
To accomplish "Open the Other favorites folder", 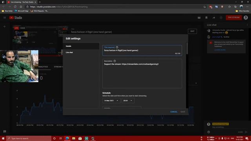I will coord(242,11).
